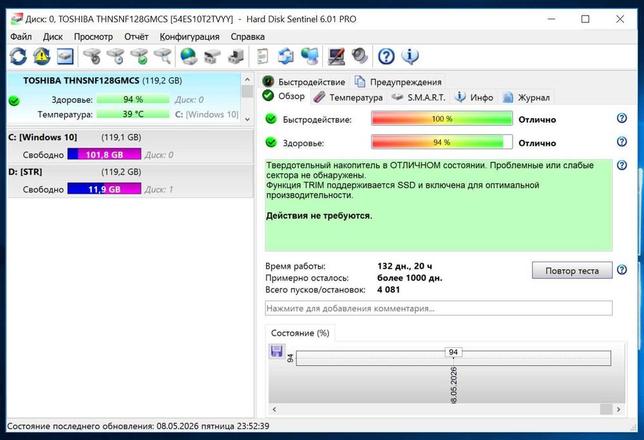Switch to the Температура tab

tap(348, 97)
